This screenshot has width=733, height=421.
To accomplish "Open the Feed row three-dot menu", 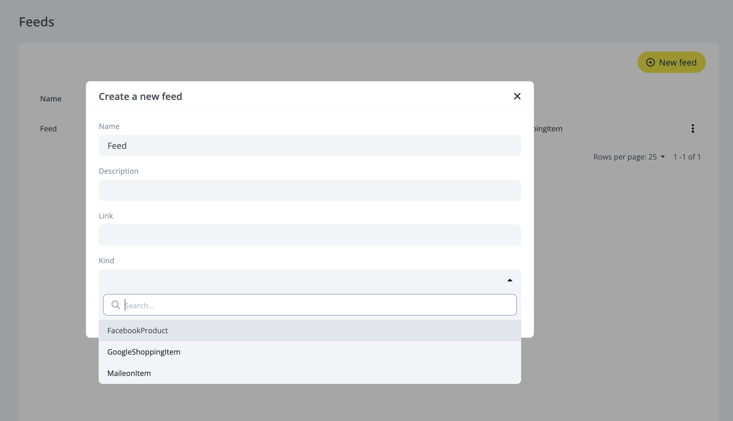I will click(x=693, y=128).
